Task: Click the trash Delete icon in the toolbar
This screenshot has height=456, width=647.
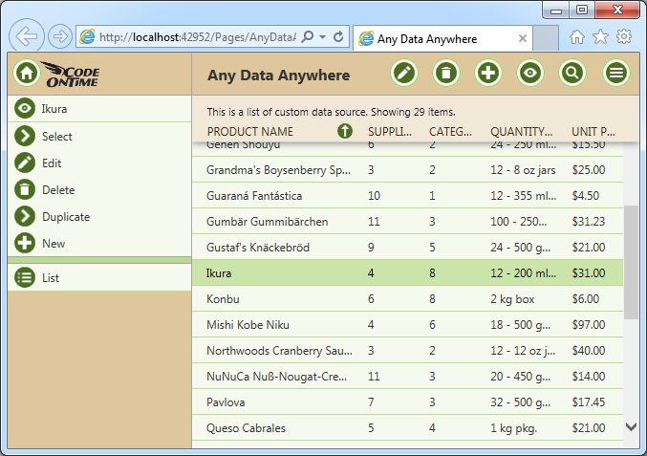Action: (x=446, y=73)
